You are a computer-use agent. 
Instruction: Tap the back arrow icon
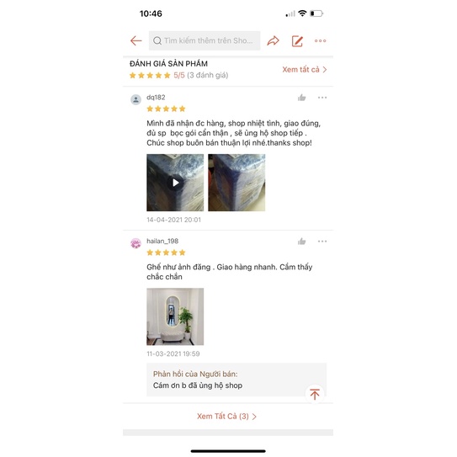(136, 40)
